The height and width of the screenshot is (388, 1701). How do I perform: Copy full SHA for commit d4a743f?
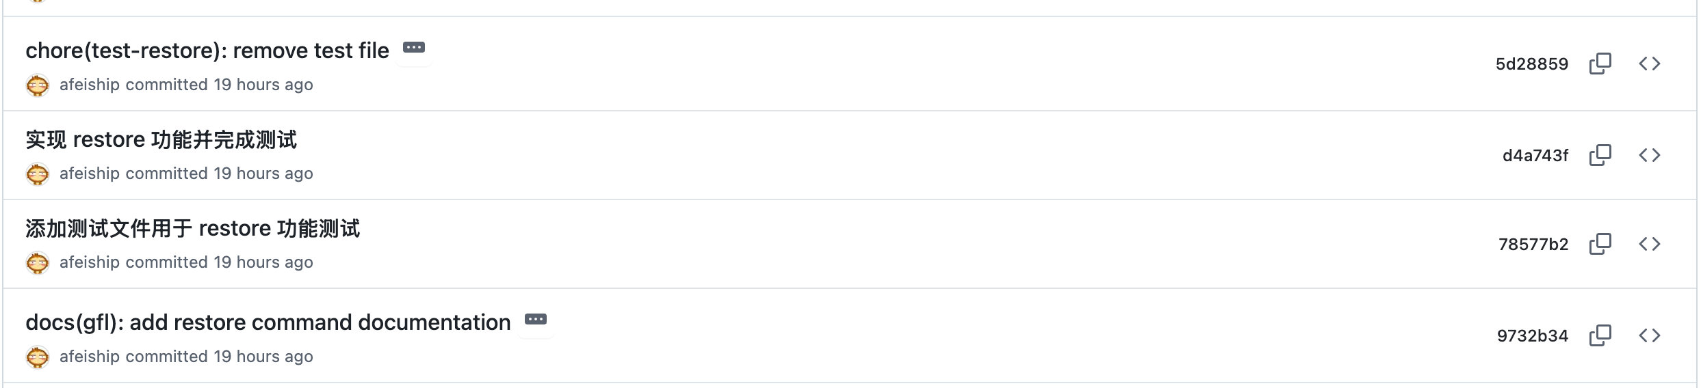(1600, 155)
